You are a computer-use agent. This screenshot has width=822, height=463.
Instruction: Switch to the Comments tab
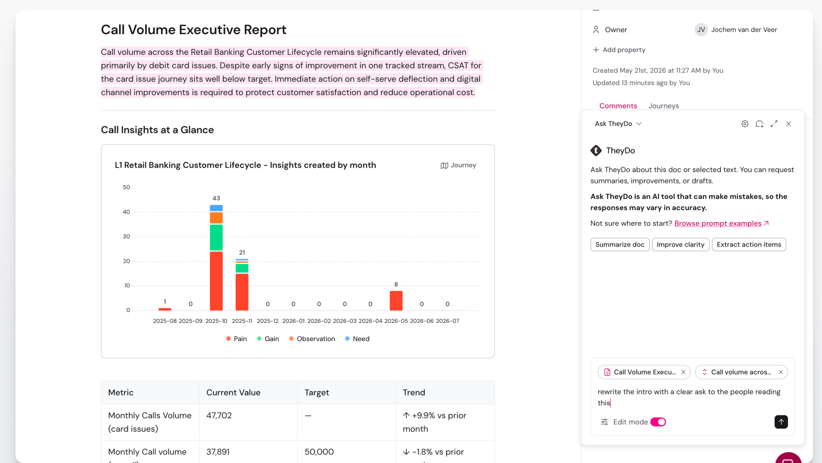(618, 106)
